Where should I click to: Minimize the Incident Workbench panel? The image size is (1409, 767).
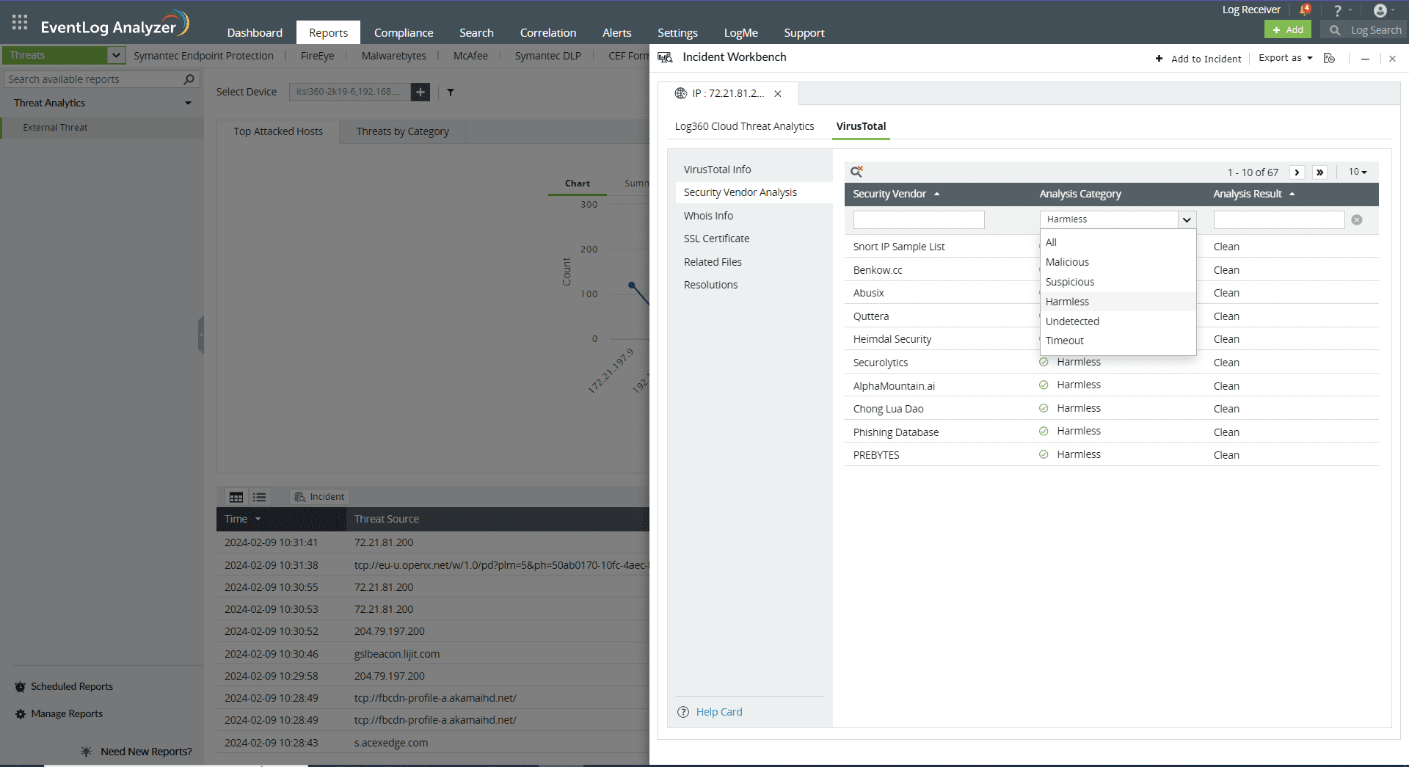(x=1365, y=59)
